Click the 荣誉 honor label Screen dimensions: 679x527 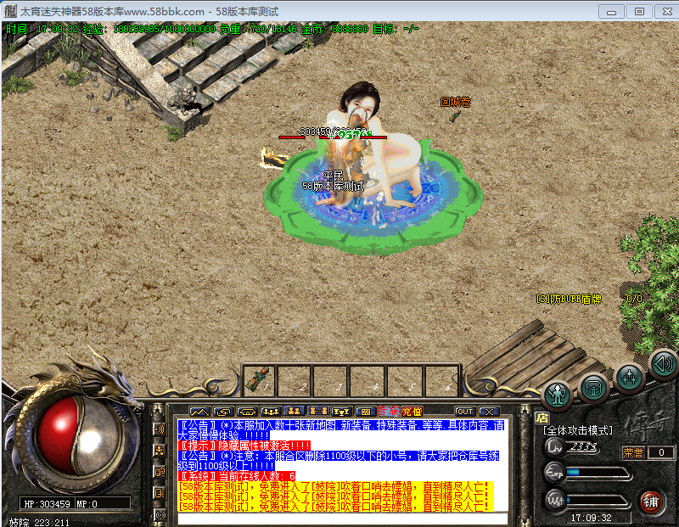633,452
